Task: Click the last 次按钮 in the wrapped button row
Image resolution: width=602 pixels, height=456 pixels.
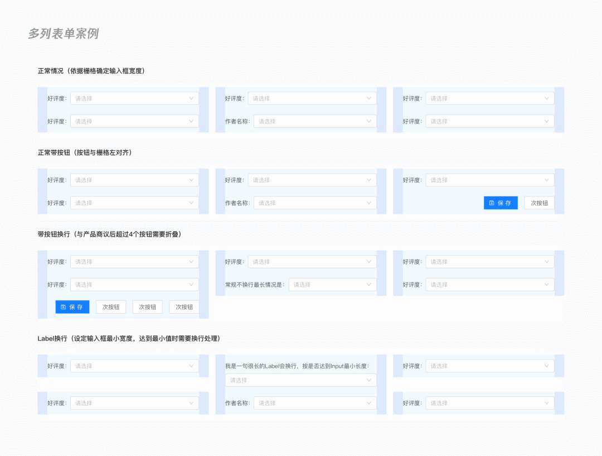Action: (x=184, y=306)
